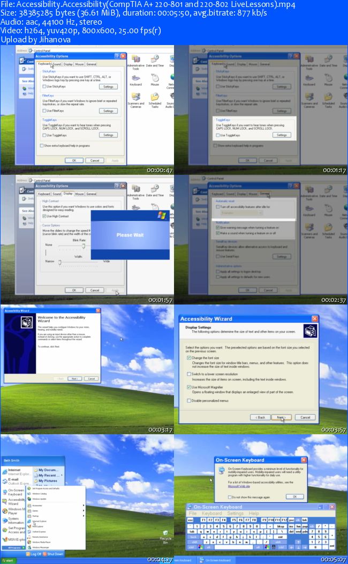Viewport: 348px width, 564px height.
Task: Click Apply button in 00:01:57 Display dialog
Action: 115,290
